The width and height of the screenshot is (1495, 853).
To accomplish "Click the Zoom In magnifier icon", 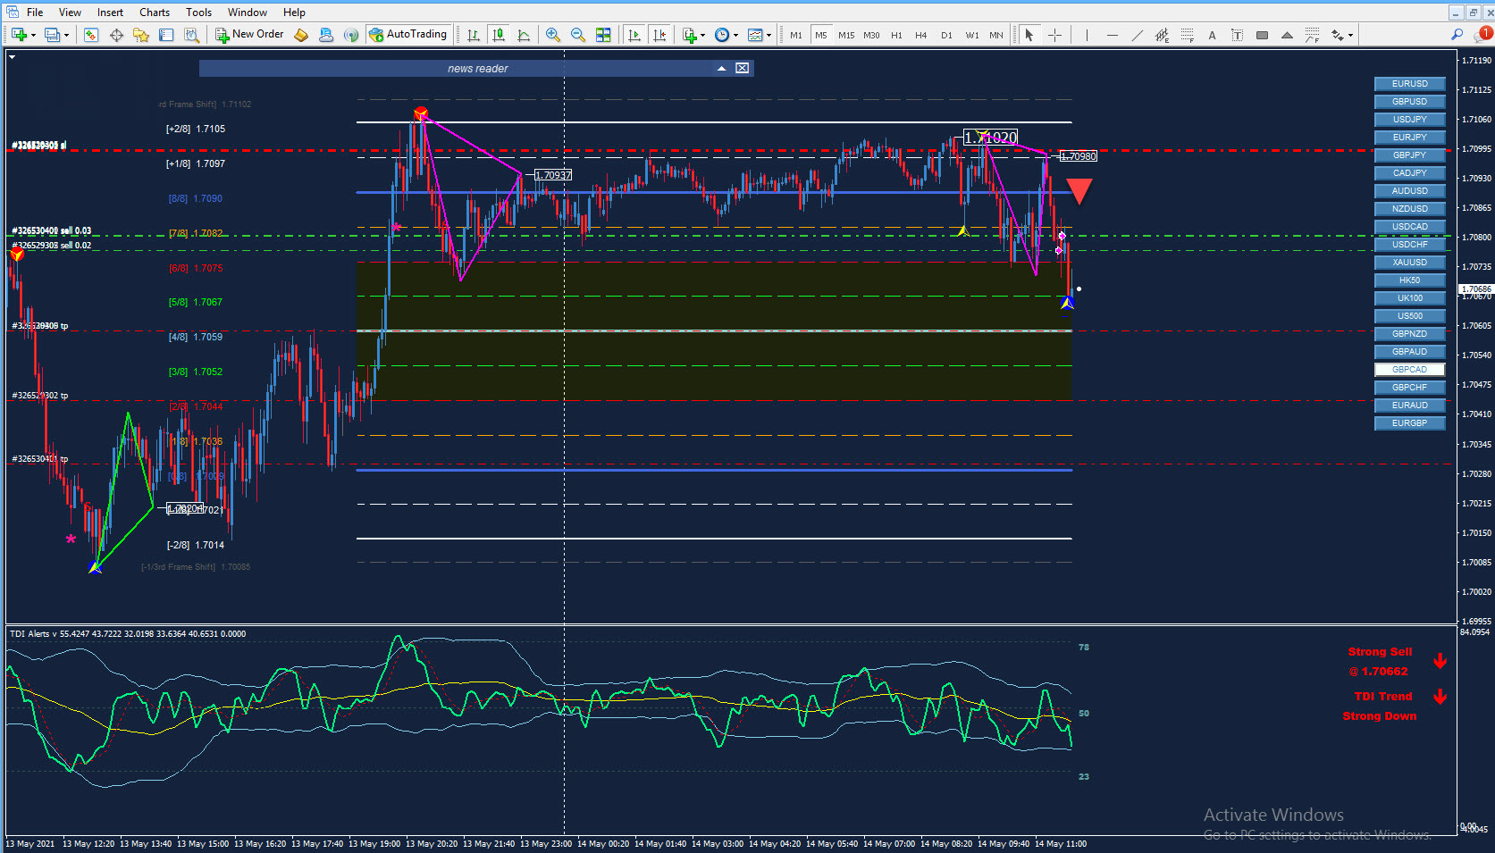I will click(x=553, y=35).
